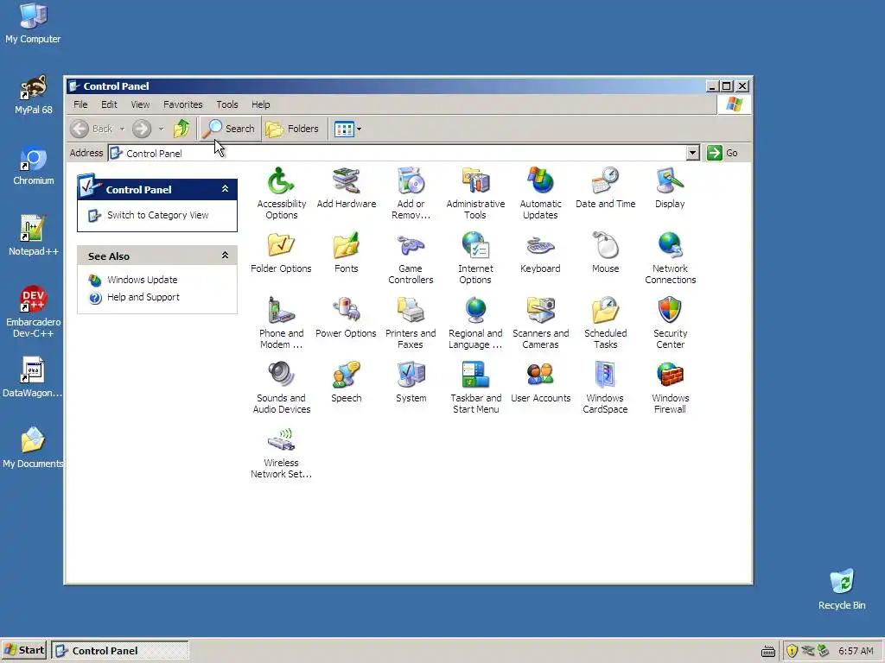
Task: Select the Notepad++ desktop shortcut
Action: point(34,237)
